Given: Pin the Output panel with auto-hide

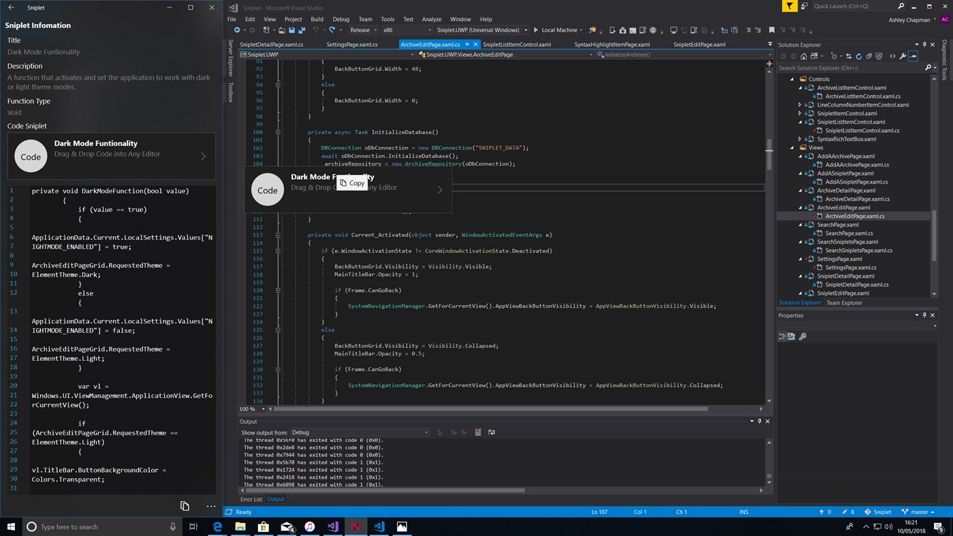Looking at the screenshot, I should point(760,422).
